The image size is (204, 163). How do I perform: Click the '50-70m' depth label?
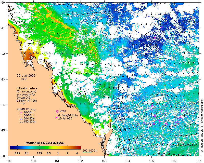coord(28,115)
